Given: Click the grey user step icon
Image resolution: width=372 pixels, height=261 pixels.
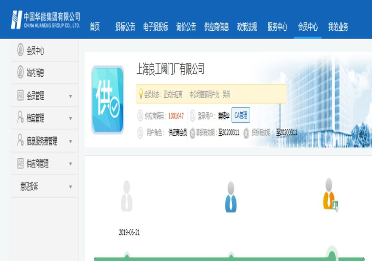Looking at the screenshot, I should click(x=127, y=196).
